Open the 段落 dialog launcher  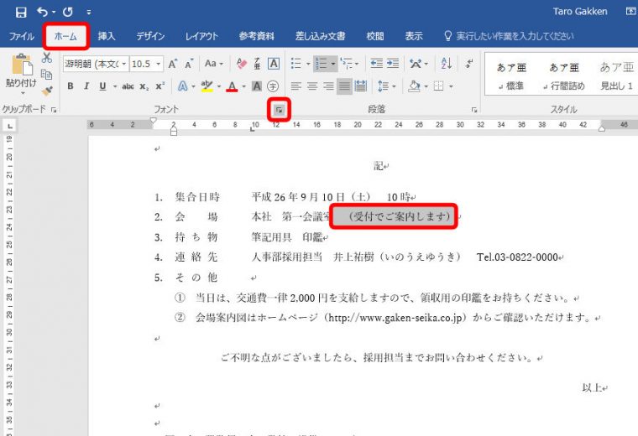(x=474, y=110)
